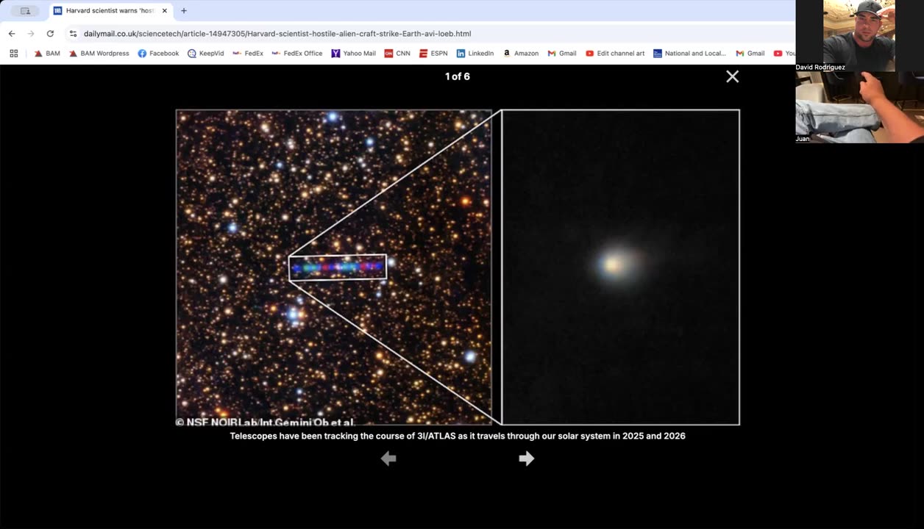Image resolution: width=924 pixels, height=529 pixels.
Task: Open the BAM Wordpress bookmark
Action: click(x=99, y=54)
